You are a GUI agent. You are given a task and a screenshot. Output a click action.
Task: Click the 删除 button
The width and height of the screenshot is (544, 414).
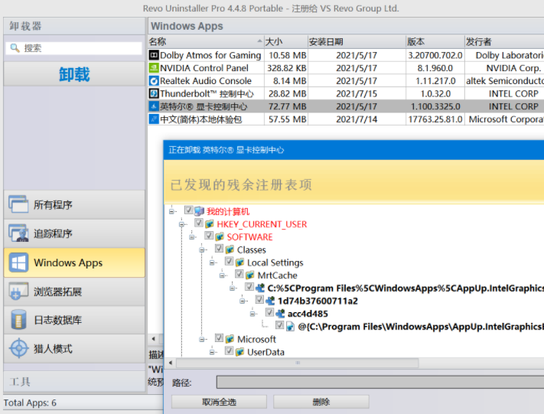pyautogui.click(x=321, y=402)
